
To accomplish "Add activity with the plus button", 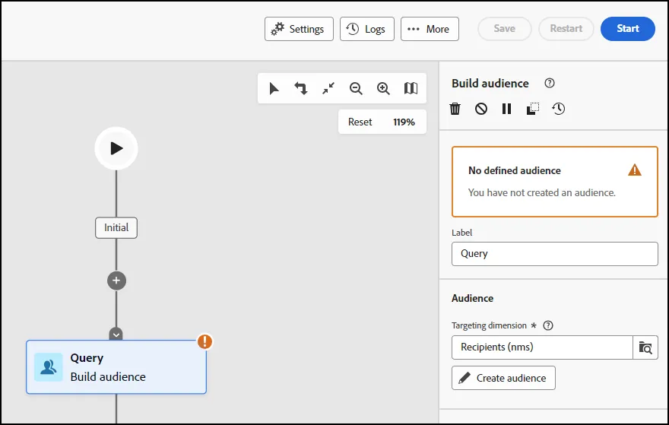I will [116, 281].
